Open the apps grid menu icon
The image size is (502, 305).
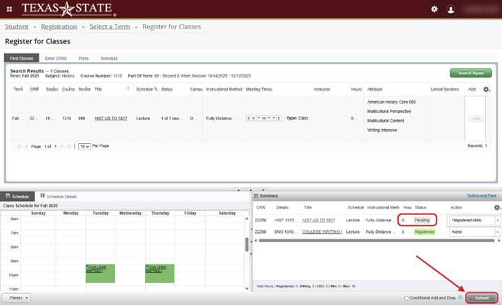coord(8,9)
